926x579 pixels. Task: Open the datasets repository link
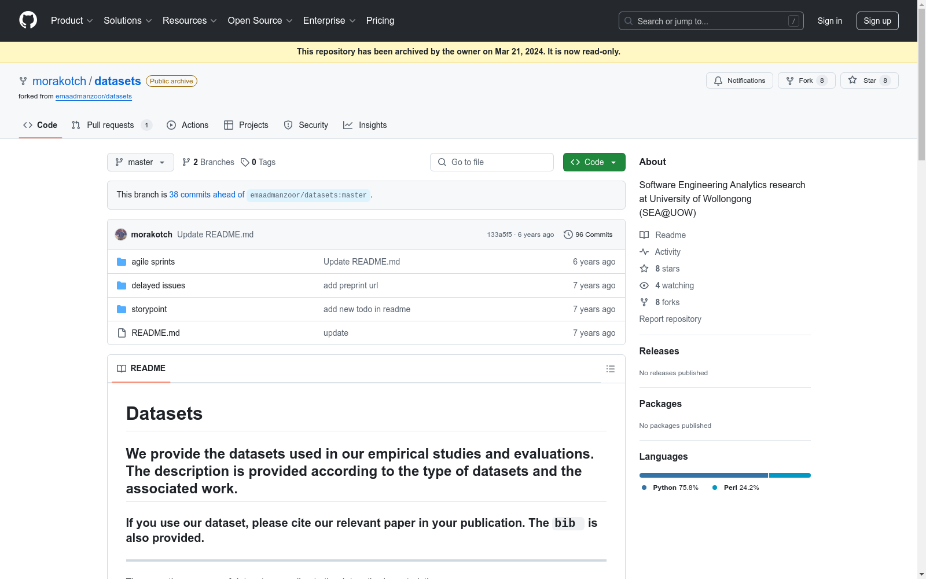pyautogui.click(x=117, y=81)
